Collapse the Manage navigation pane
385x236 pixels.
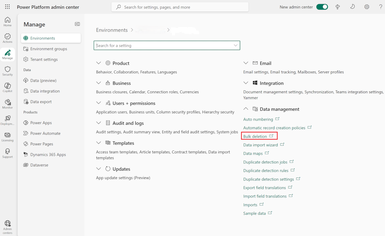click(x=77, y=24)
